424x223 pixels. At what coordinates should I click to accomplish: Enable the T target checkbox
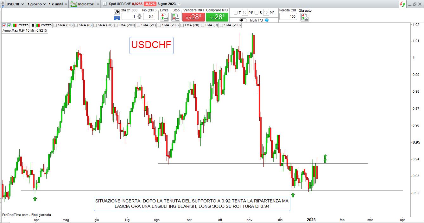click(235, 13)
